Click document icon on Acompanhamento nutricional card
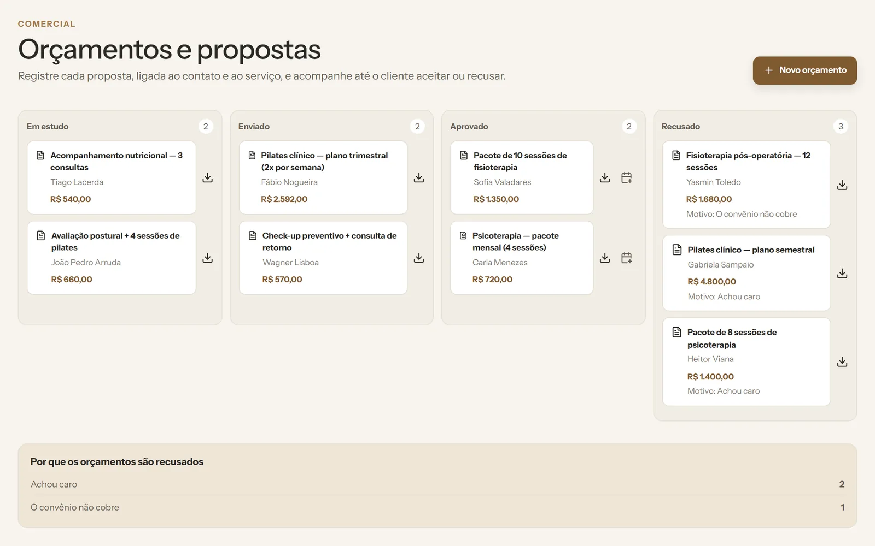The image size is (875, 546). coord(40,156)
